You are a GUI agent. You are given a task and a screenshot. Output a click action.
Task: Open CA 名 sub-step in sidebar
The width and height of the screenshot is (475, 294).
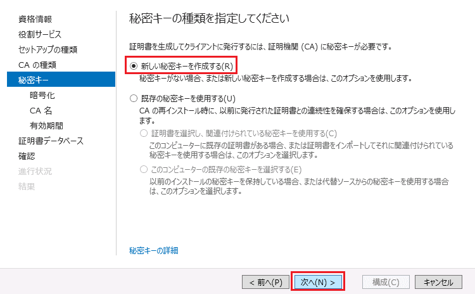pyautogui.click(x=41, y=110)
